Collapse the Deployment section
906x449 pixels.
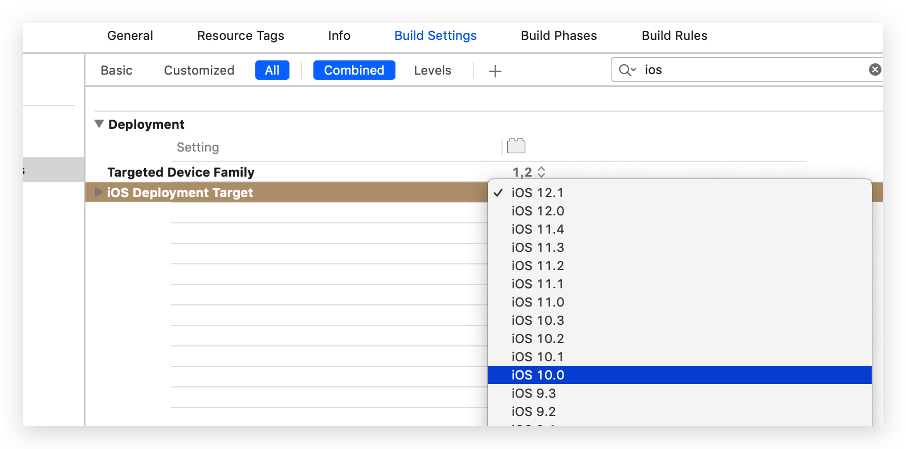pyautogui.click(x=99, y=124)
